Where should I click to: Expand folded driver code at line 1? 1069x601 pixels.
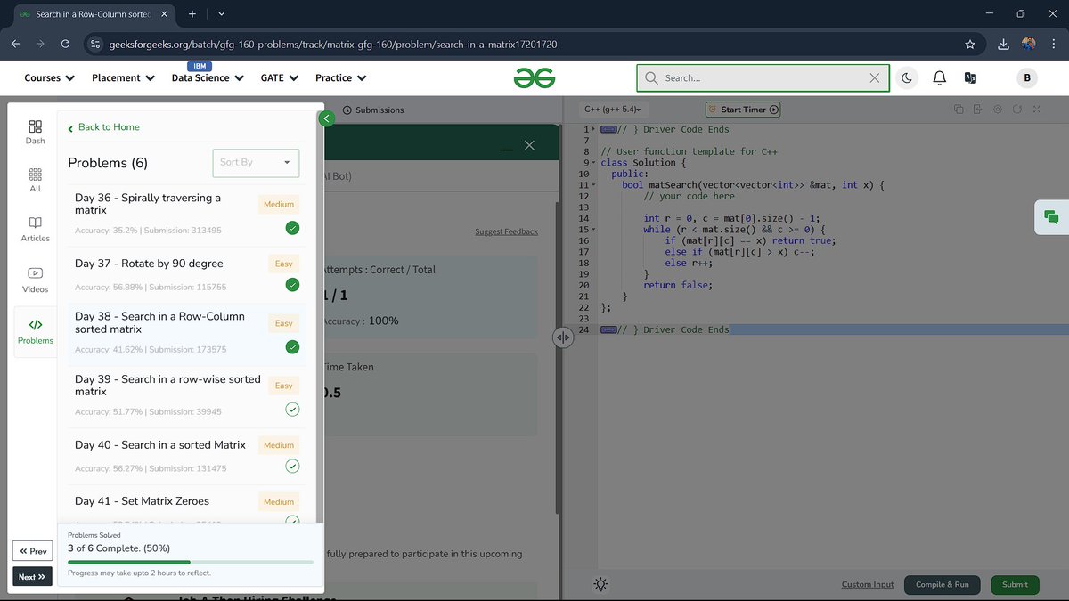593,129
